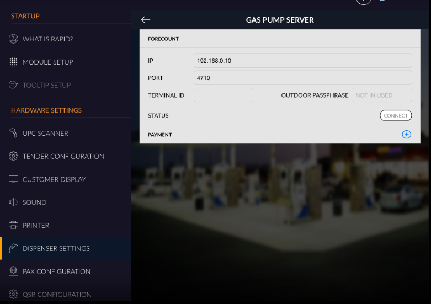The height and width of the screenshot is (304, 431).
Task: Click the UPC Scanner icon
Action: click(x=14, y=134)
